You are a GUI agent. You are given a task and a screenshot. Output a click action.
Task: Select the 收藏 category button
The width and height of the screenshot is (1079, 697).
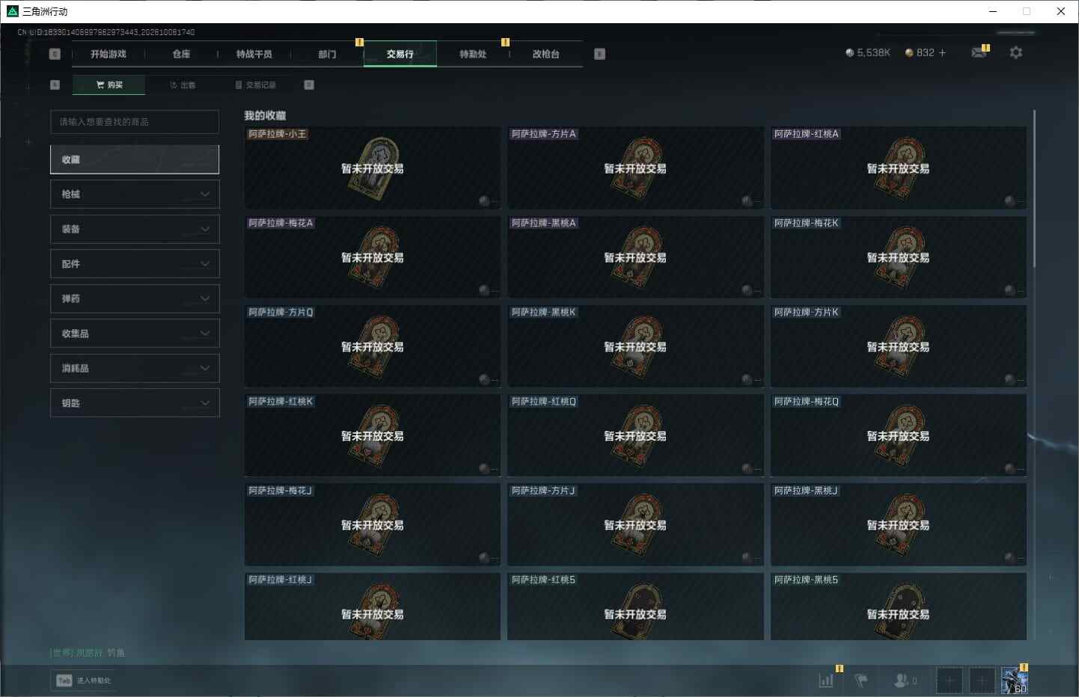[135, 159]
